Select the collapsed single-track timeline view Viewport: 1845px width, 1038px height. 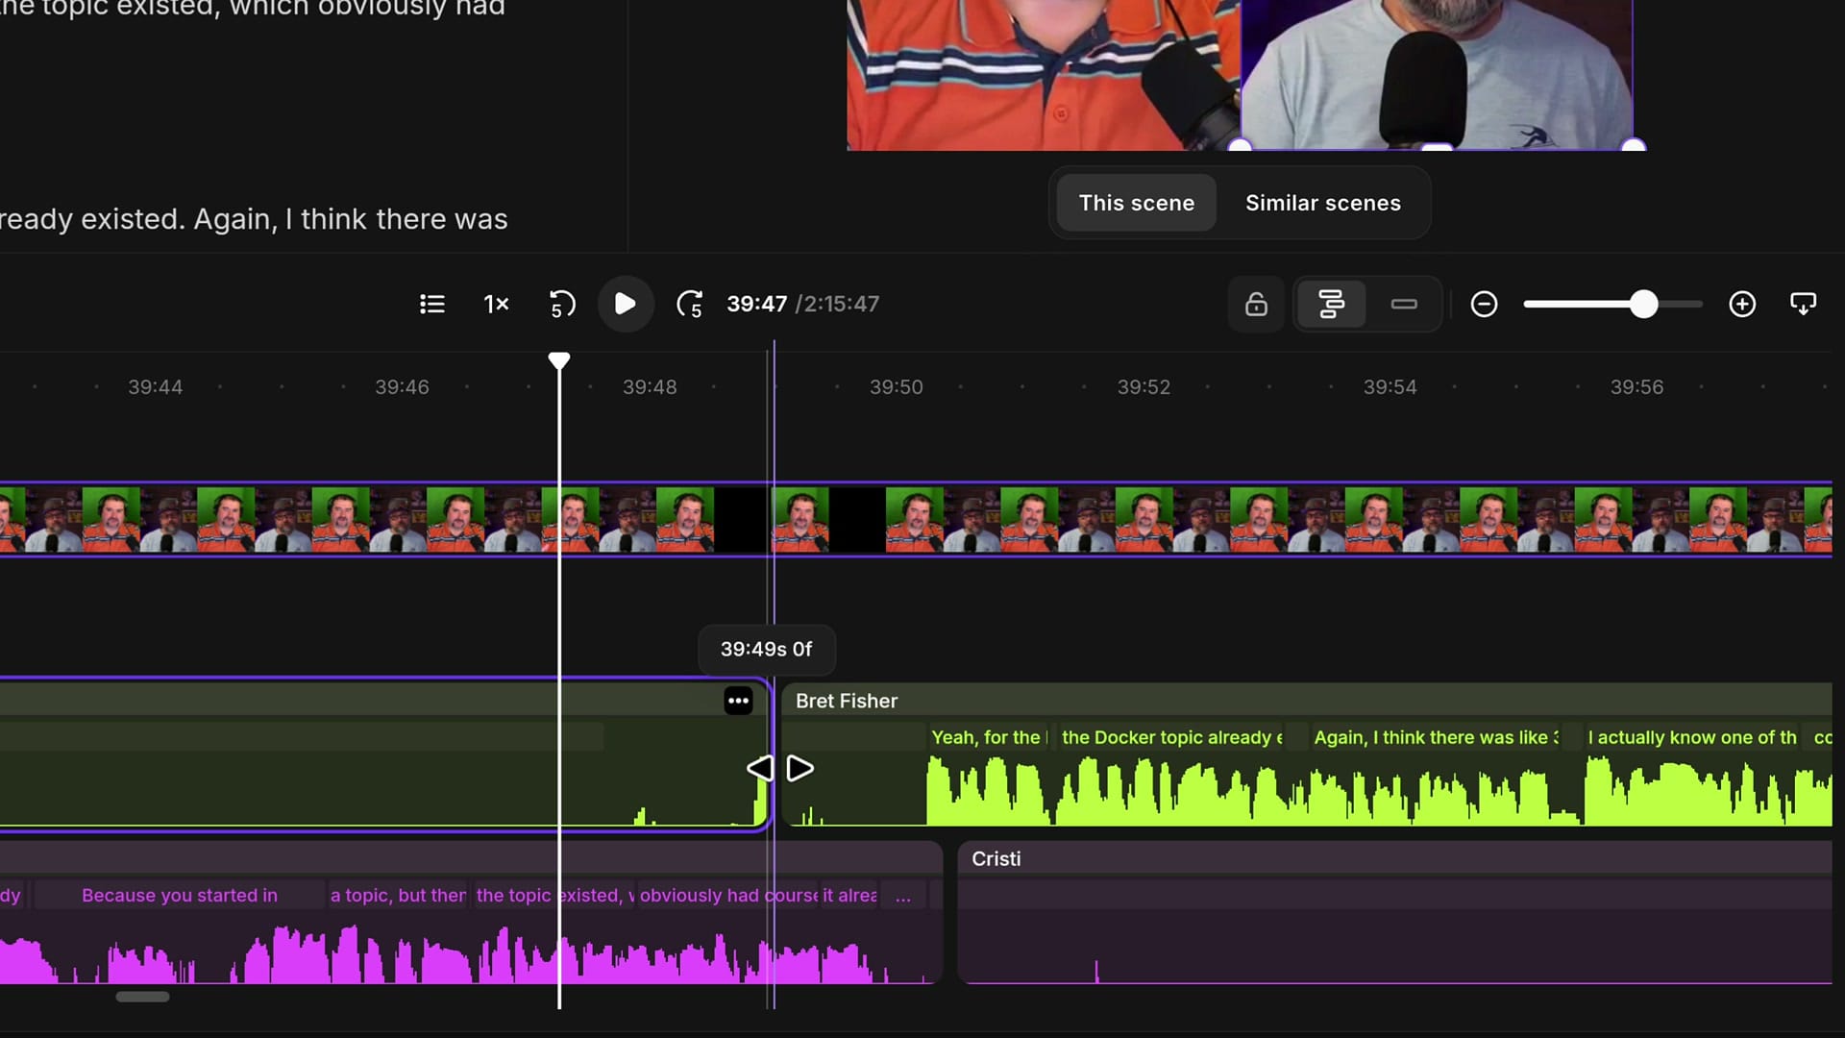(1404, 305)
